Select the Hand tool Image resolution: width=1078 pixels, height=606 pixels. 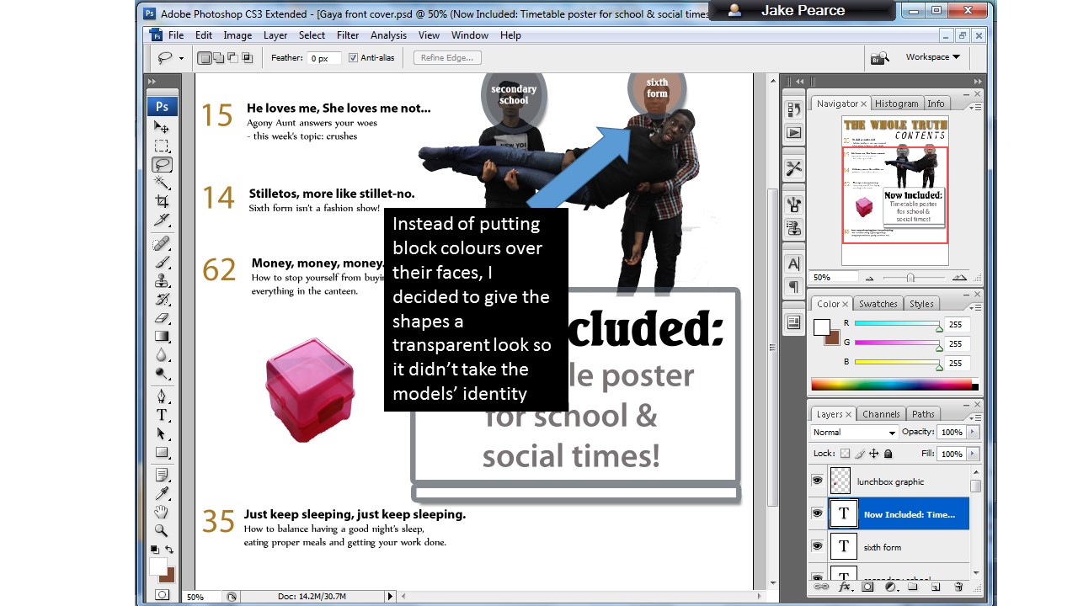coord(162,513)
